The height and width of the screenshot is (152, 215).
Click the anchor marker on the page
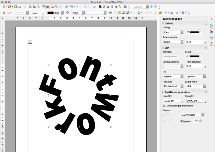(x=30, y=42)
